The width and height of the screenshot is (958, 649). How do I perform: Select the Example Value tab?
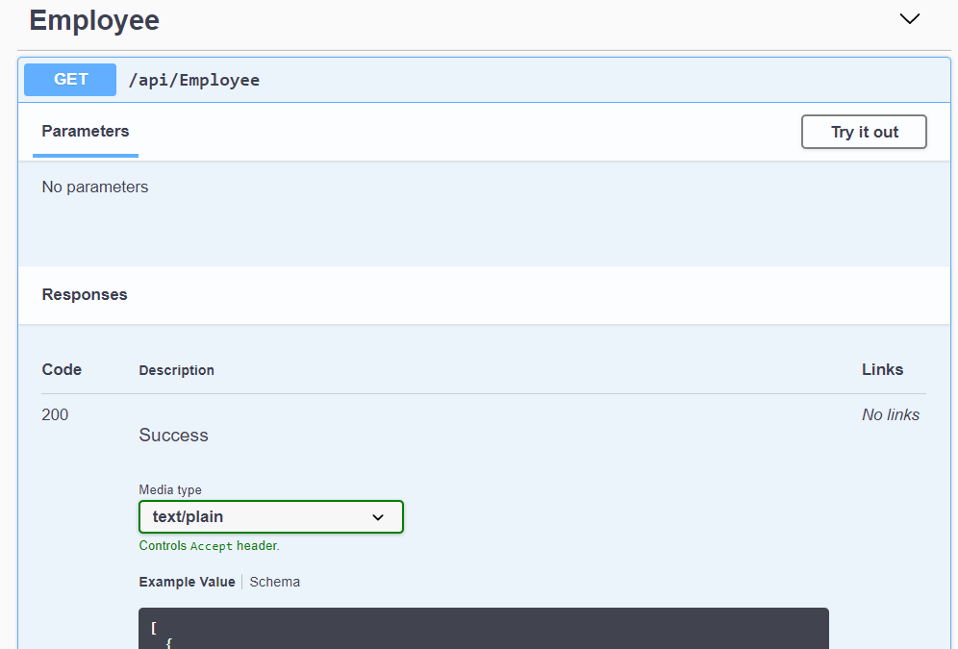(187, 582)
